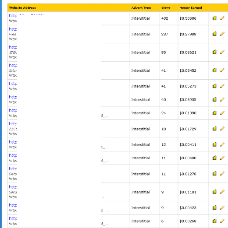View statistics icon in $0.27988 row

click(214, 34)
